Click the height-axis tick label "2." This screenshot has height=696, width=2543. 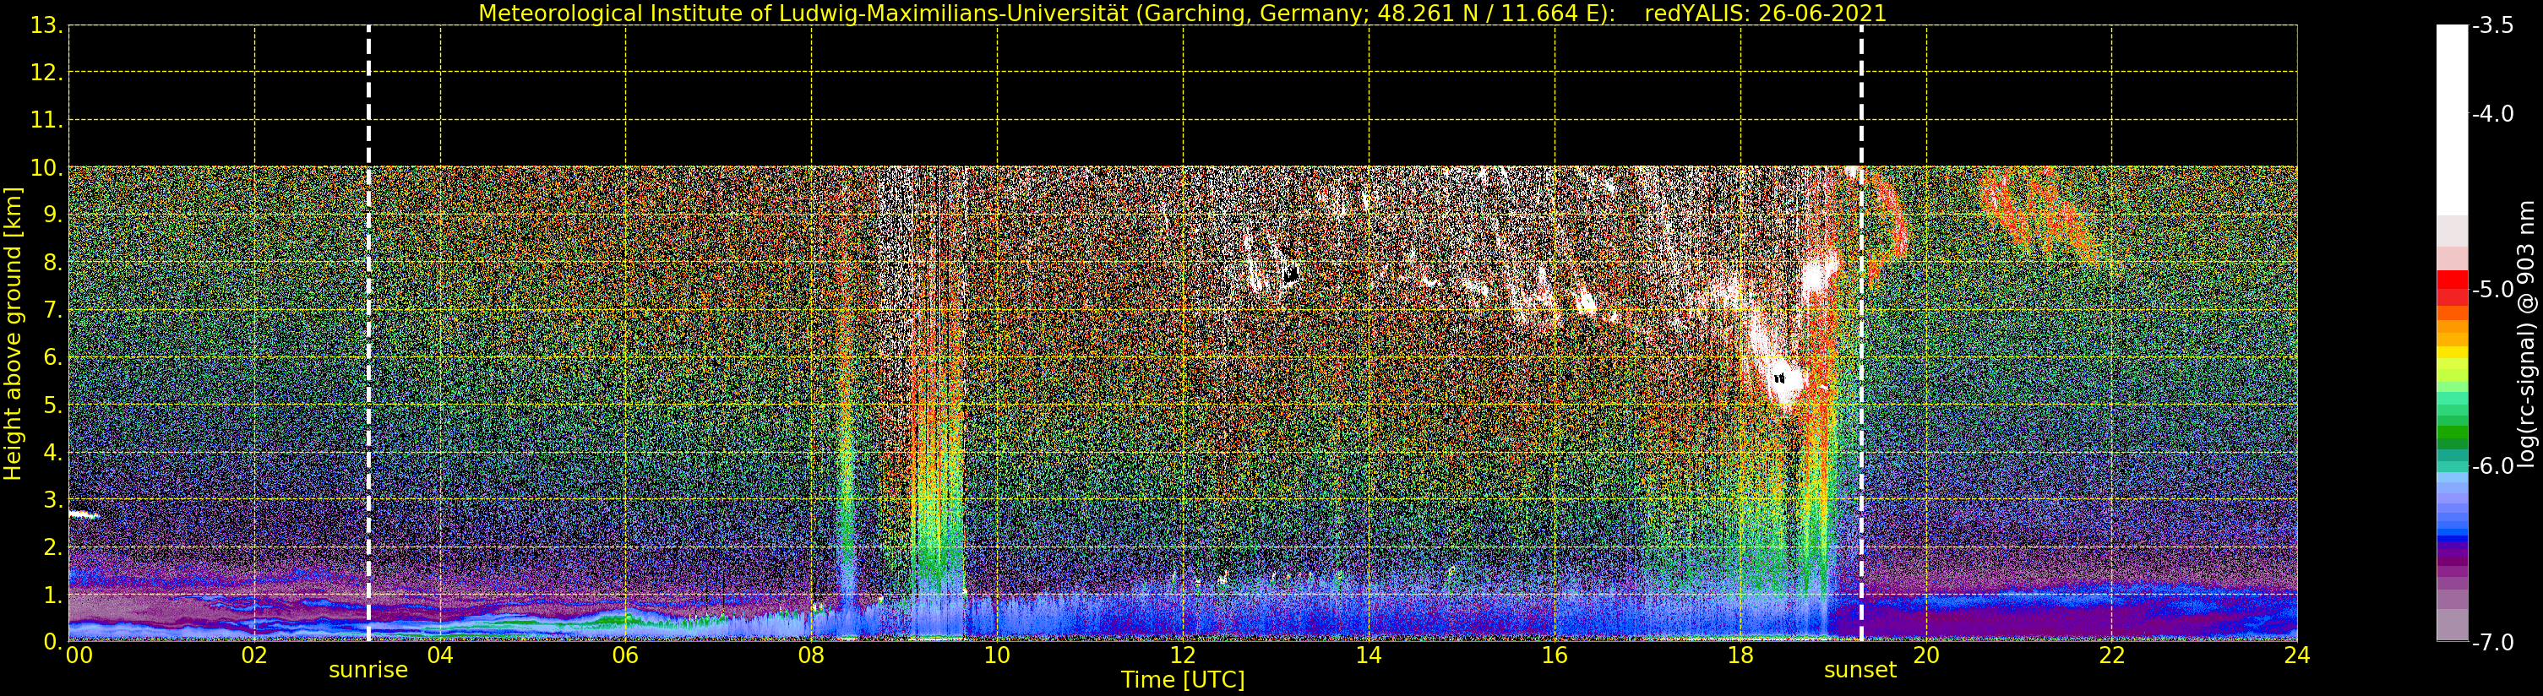coord(52,548)
